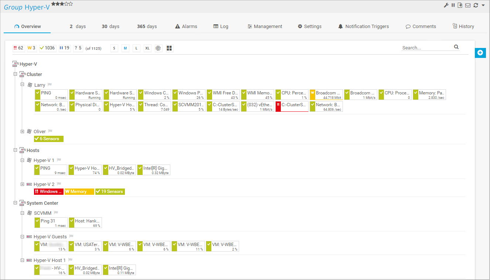Click the blue plus add button
Screen dimensions: 490x280
(x=480, y=53)
